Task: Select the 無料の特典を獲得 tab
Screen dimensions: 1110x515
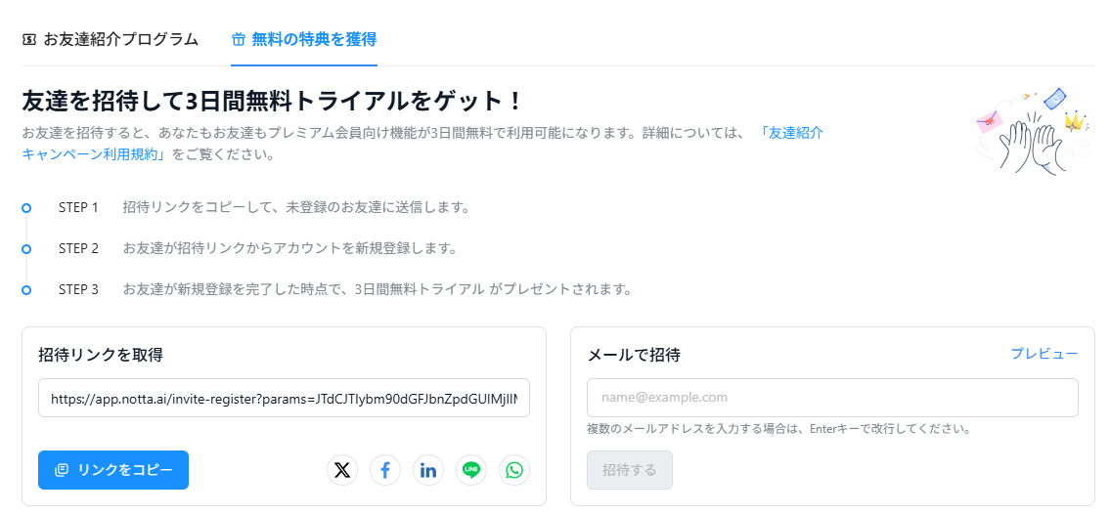Action: click(x=304, y=40)
